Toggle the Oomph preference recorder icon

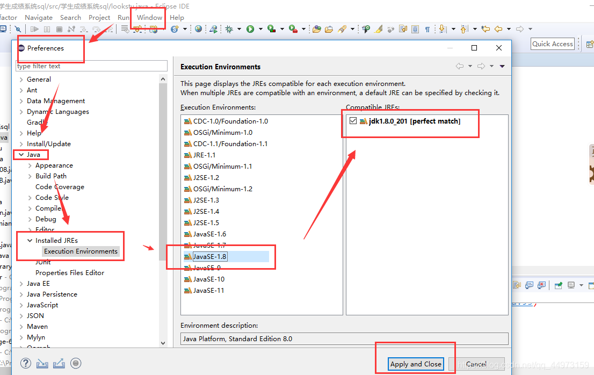tap(76, 363)
